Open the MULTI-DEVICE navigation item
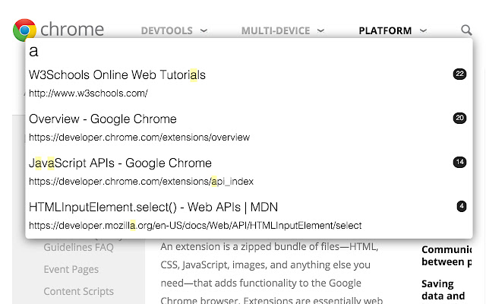 pos(276,30)
